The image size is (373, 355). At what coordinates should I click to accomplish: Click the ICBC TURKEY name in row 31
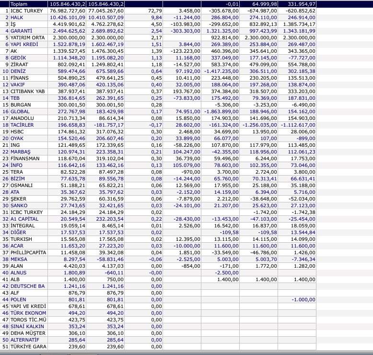(27, 212)
